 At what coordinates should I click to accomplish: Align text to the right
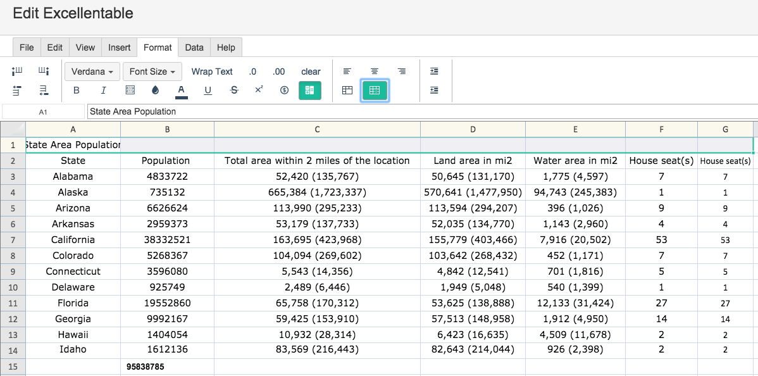[x=402, y=72]
